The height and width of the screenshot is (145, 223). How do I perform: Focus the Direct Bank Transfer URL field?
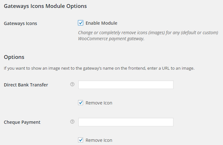tap(126, 85)
